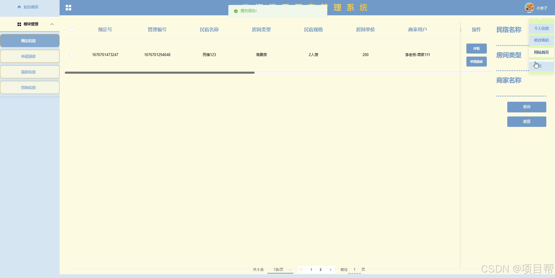Click the horizontal table scrollbar
555x278 pixels.
tap(160, 73)
